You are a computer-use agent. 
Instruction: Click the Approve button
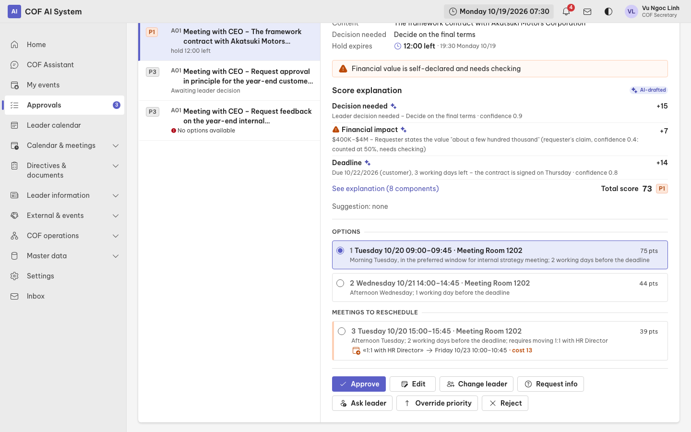[x=359, y=384]
